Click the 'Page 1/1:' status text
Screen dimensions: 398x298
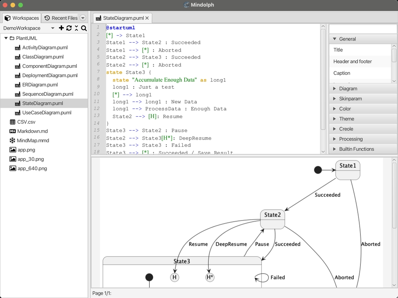102,293
